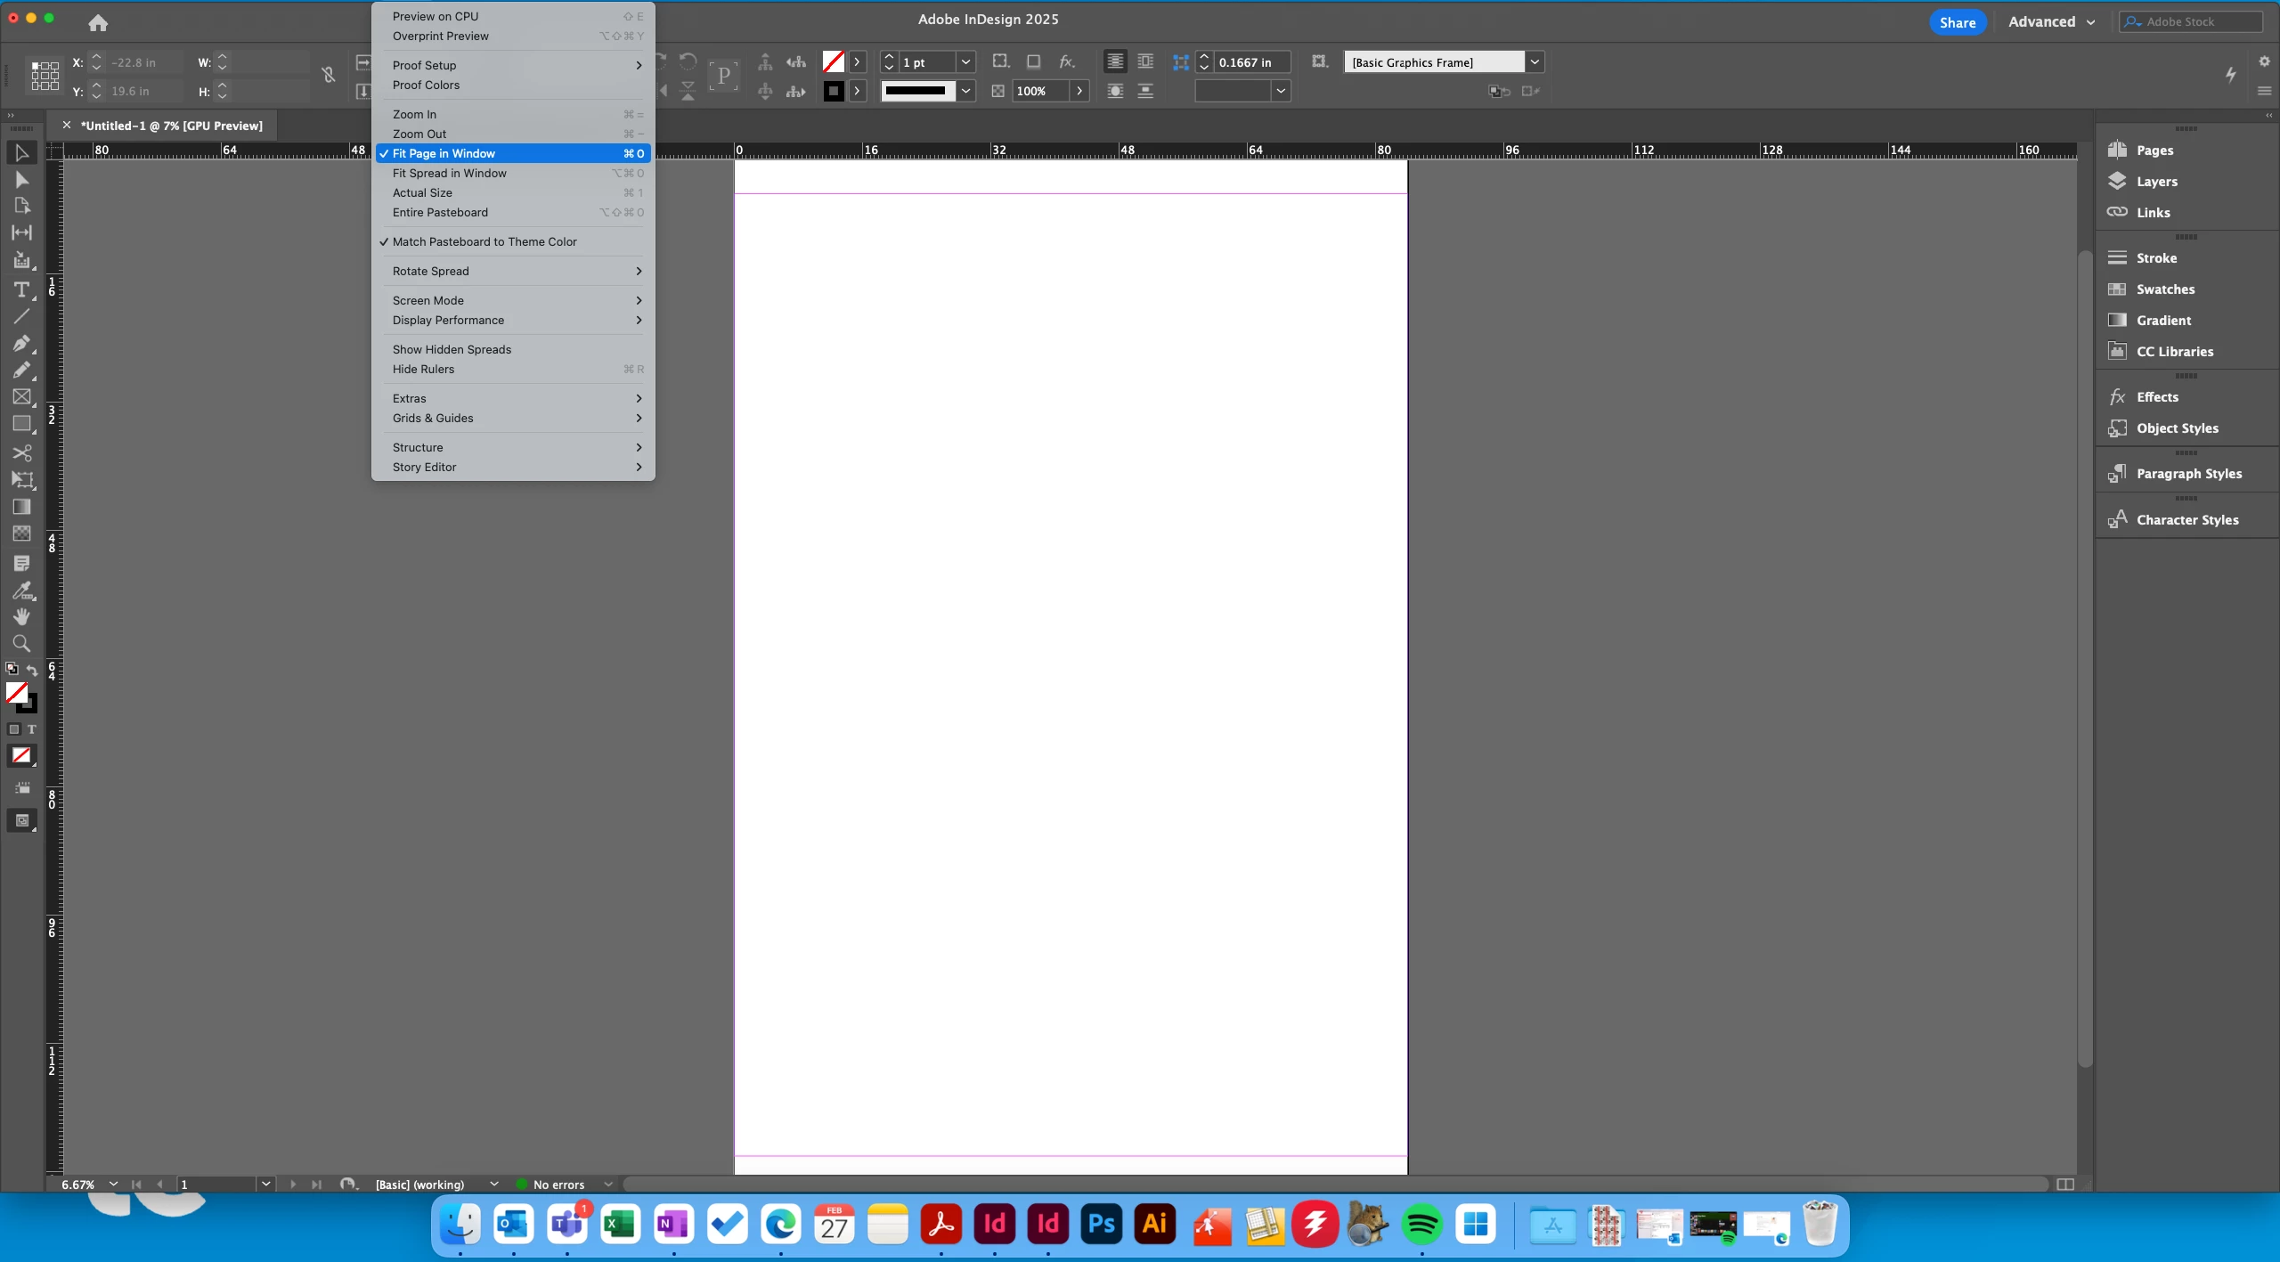Image resolution: width=2280 pixels, height=1262 pixels.
Task: Open the Advanced workspace switcher
Action: point(2051,22)
